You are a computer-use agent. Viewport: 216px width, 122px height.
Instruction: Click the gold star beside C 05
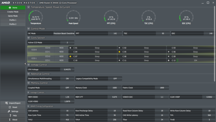119,52
